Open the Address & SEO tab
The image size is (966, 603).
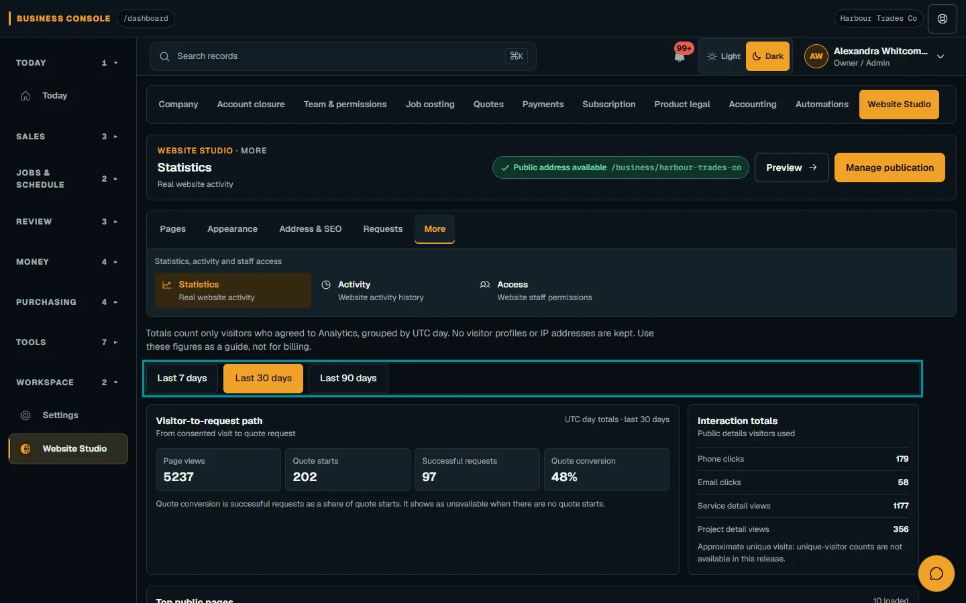310,229
